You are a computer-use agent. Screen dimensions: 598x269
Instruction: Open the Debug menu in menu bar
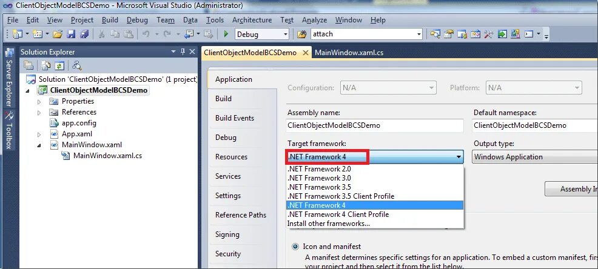pos(137,20)
